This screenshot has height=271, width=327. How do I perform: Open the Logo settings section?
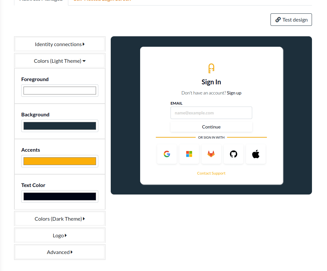tap(59, 235)
